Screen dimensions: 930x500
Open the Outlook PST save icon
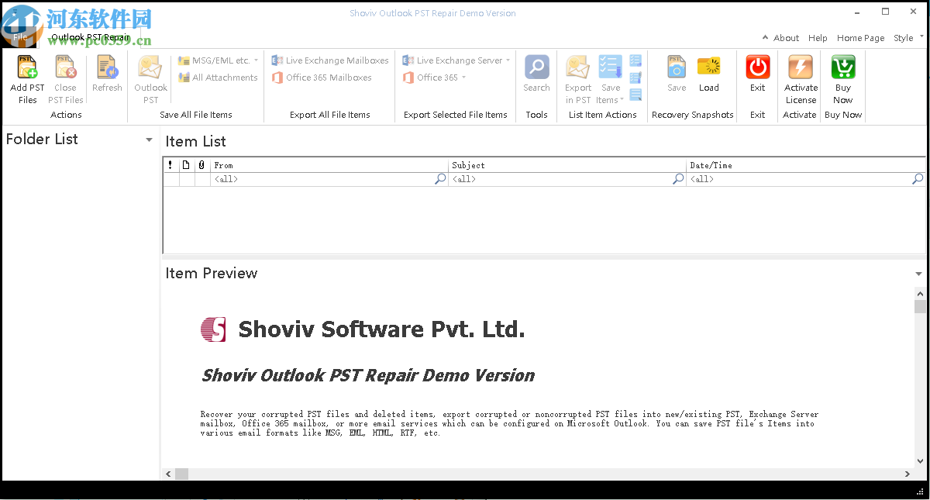coord(150,68)
